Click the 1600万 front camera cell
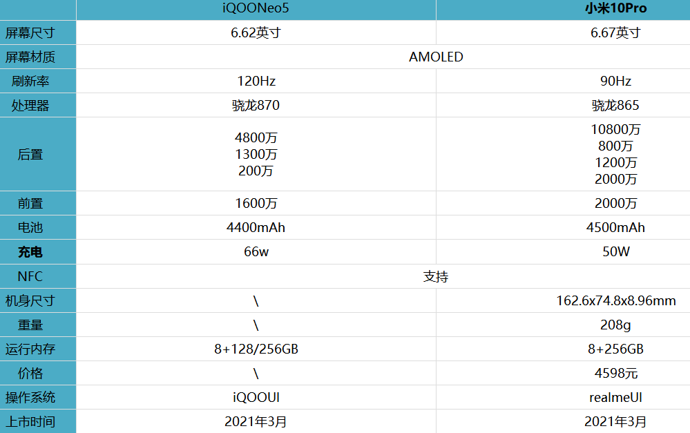 point(256,203)
